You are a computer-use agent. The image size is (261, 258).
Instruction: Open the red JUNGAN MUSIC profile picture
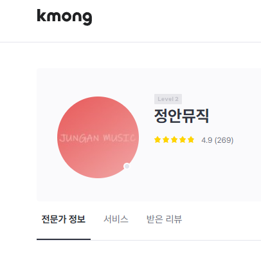(98, 137)
